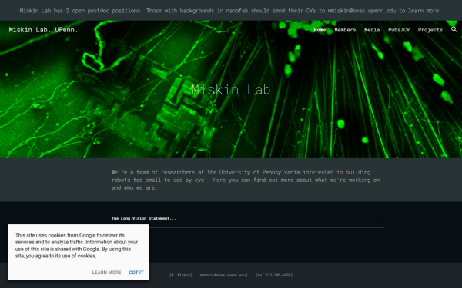Click the team of researchers intro paragraph
Image resolution: width=462 pixels, height=288 pixels.
coord(246,180)
